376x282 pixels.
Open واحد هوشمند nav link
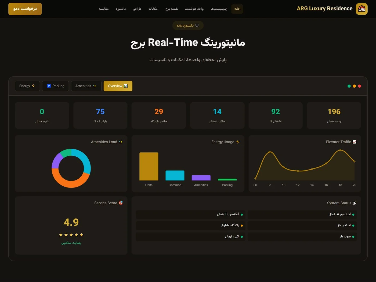tap(194, 9)
